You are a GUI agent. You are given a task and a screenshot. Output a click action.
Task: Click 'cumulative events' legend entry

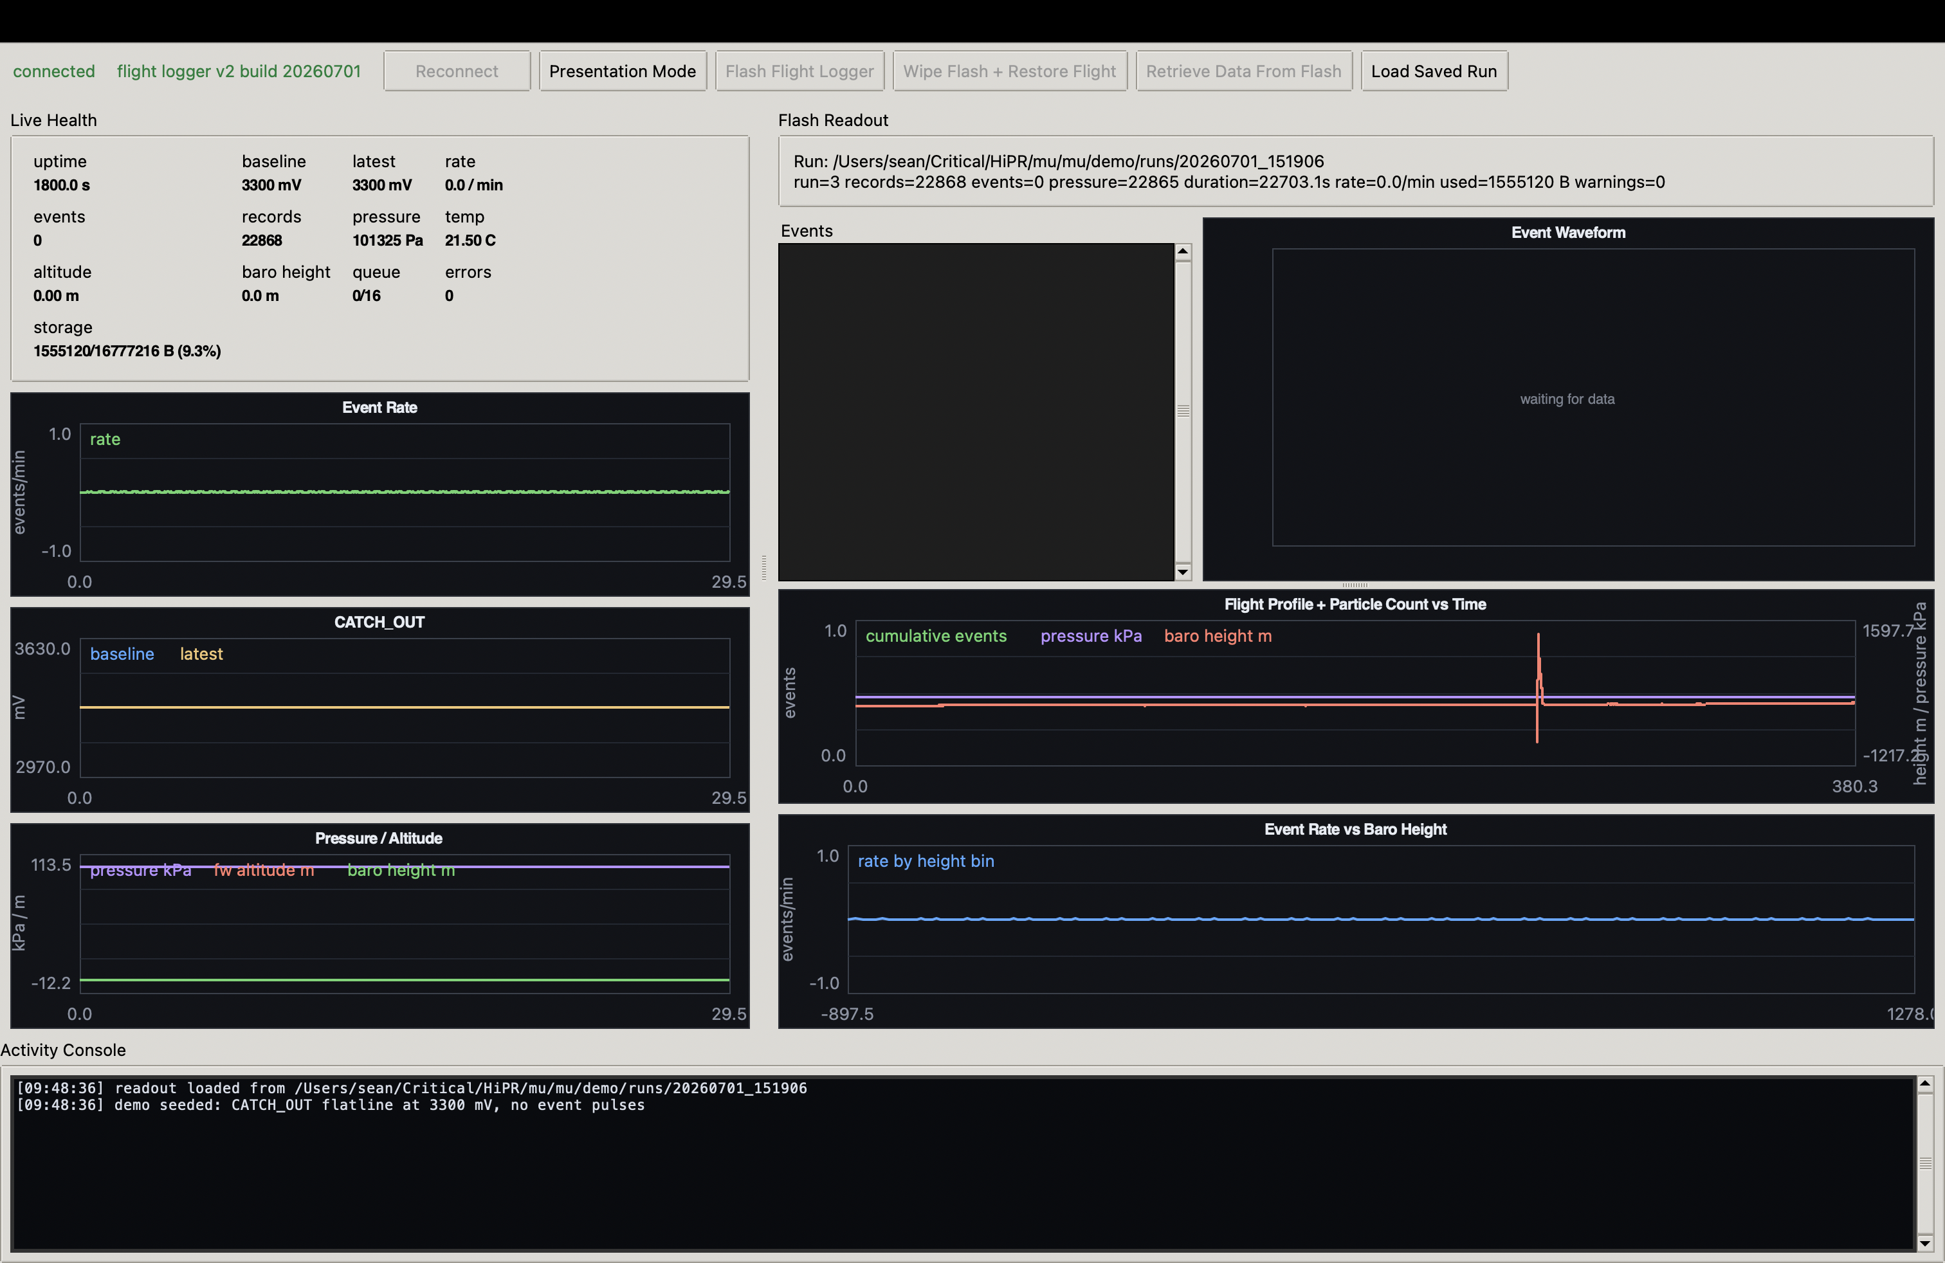point(936,637)
